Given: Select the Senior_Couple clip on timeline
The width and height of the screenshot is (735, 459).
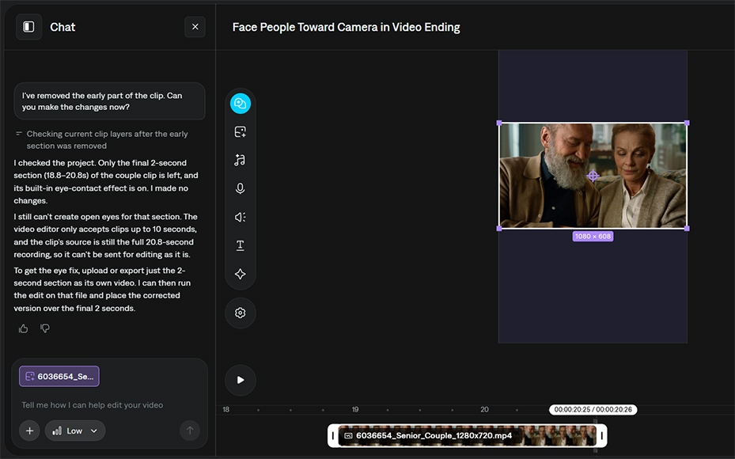Looking at the screenshot, I should 467,435.
